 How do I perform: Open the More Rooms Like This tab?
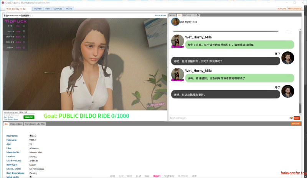(x=35, y=124)
